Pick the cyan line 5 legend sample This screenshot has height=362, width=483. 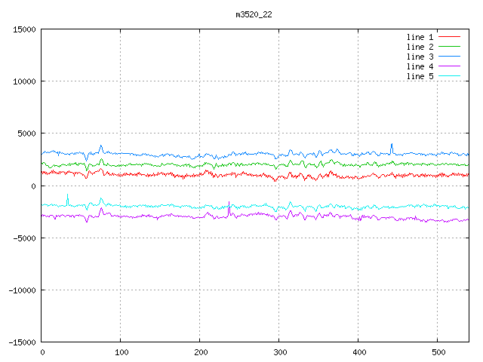tap(449, 76)
